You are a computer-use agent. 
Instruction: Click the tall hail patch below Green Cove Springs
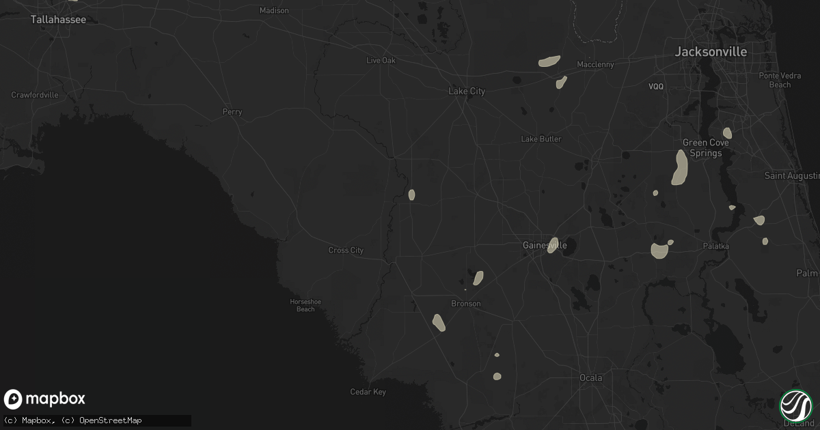[680, 168]
